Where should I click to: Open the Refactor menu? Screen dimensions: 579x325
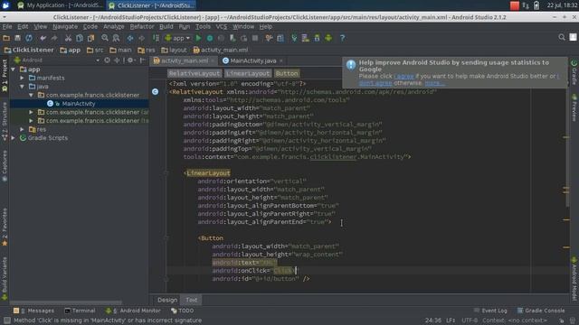142,27
